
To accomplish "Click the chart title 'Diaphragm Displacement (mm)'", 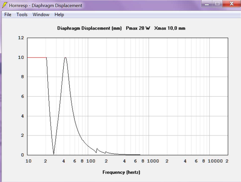I will tap(89, 28).
